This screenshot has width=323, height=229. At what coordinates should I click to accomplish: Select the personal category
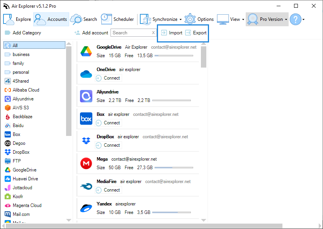17,72
